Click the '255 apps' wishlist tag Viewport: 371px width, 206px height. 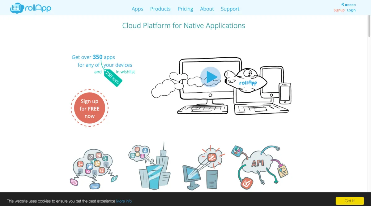click(113, 78)
